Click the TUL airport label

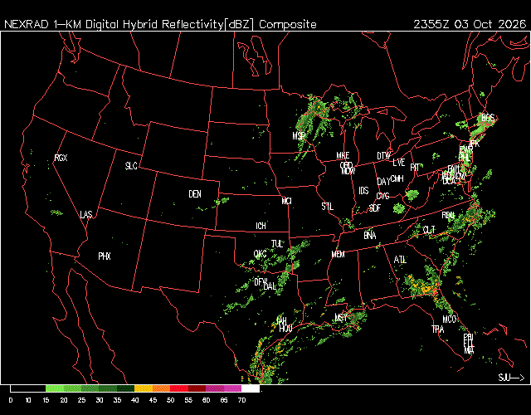[x=276, y=244]
